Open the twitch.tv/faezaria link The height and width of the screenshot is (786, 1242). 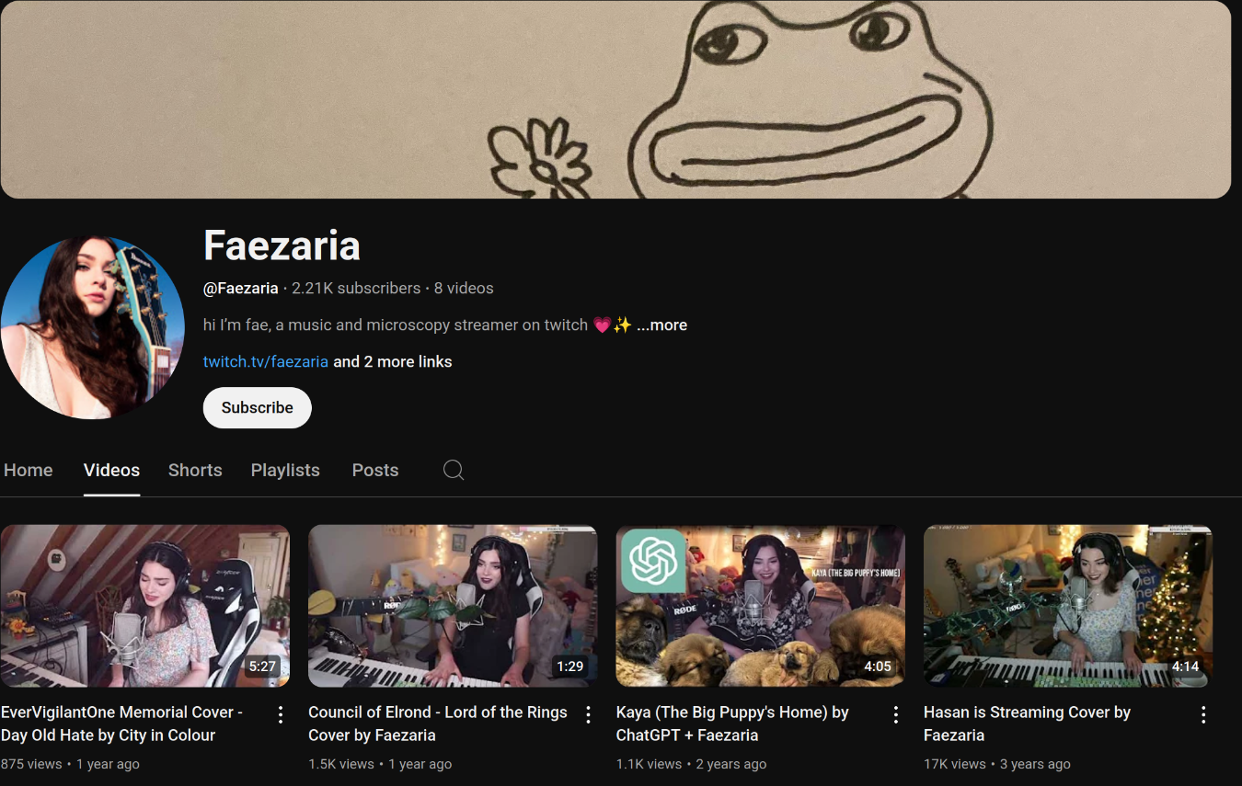266,361
